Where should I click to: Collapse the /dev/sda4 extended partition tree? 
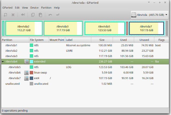(3, 62)
